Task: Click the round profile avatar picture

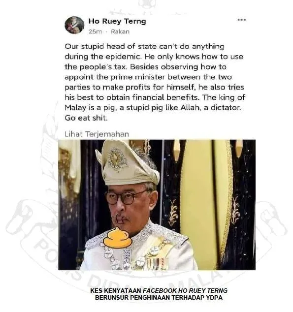Action: [x=74, y=25]
